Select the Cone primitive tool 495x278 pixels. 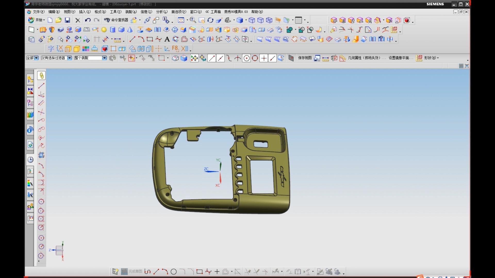click(x=130, y=30)
